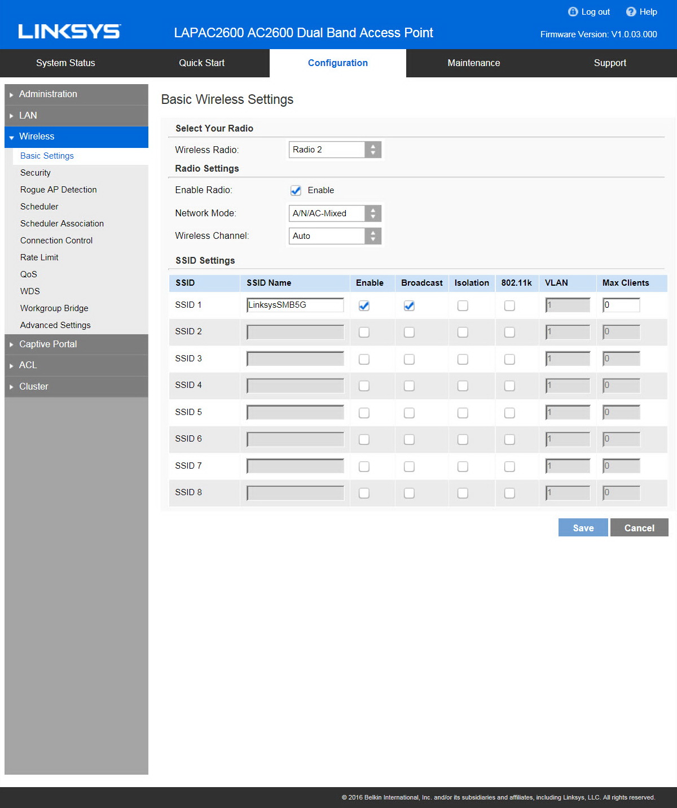The height and width of the screenshot is (808, 677).
Task: Click the Log out lock icon
Action: coord(573,12)
